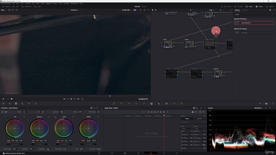
Task: Toggle viewer audio mute
Action: tap(12, 99)
